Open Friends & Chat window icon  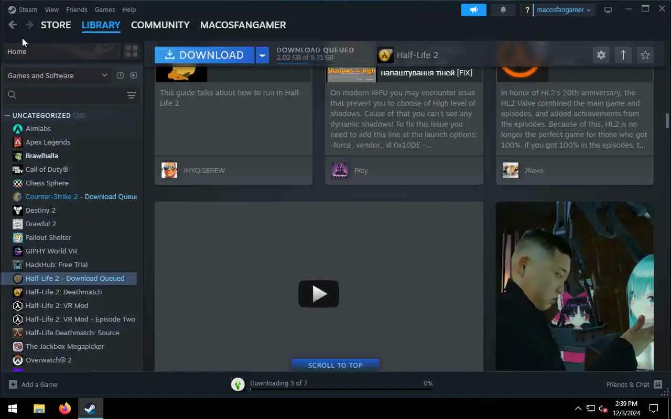click(658, 384)
